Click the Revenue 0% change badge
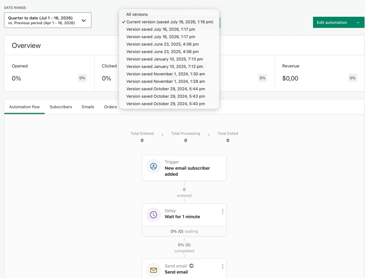 [353, 78]
